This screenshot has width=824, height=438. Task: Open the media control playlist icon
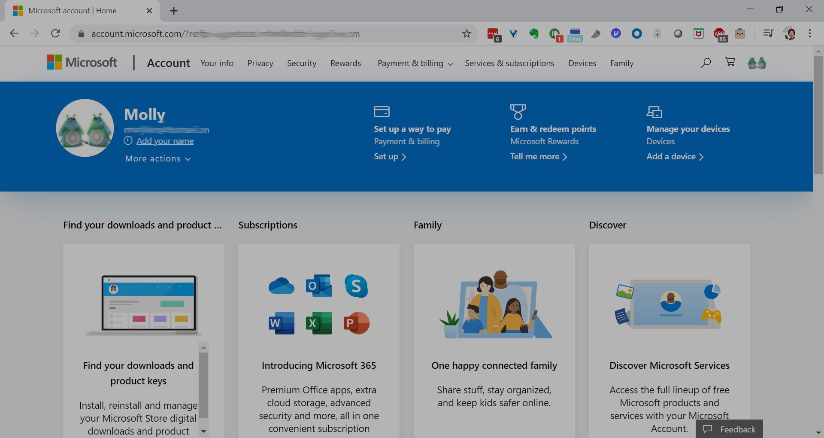click(768, 33)
